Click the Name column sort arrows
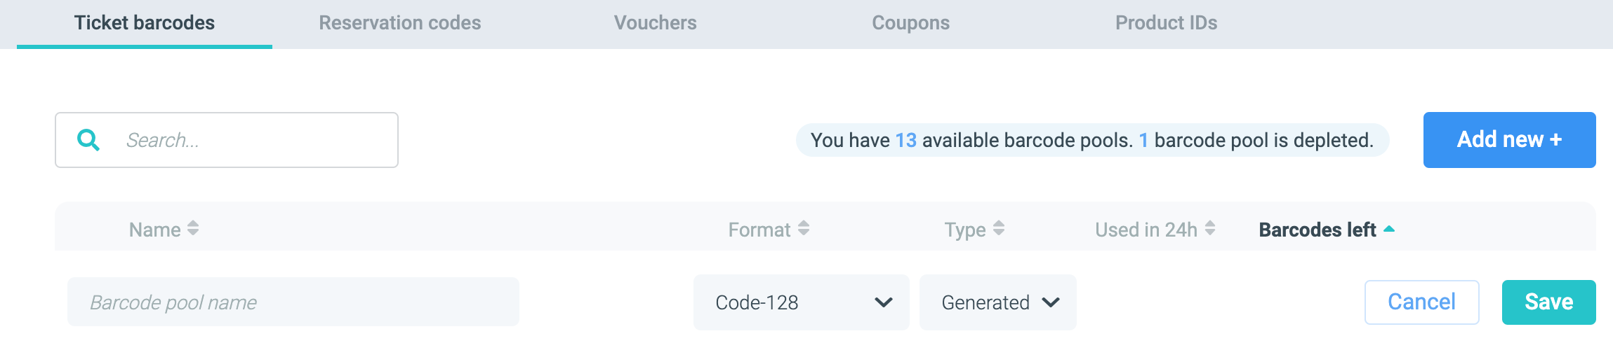 [x=193, y=229]
